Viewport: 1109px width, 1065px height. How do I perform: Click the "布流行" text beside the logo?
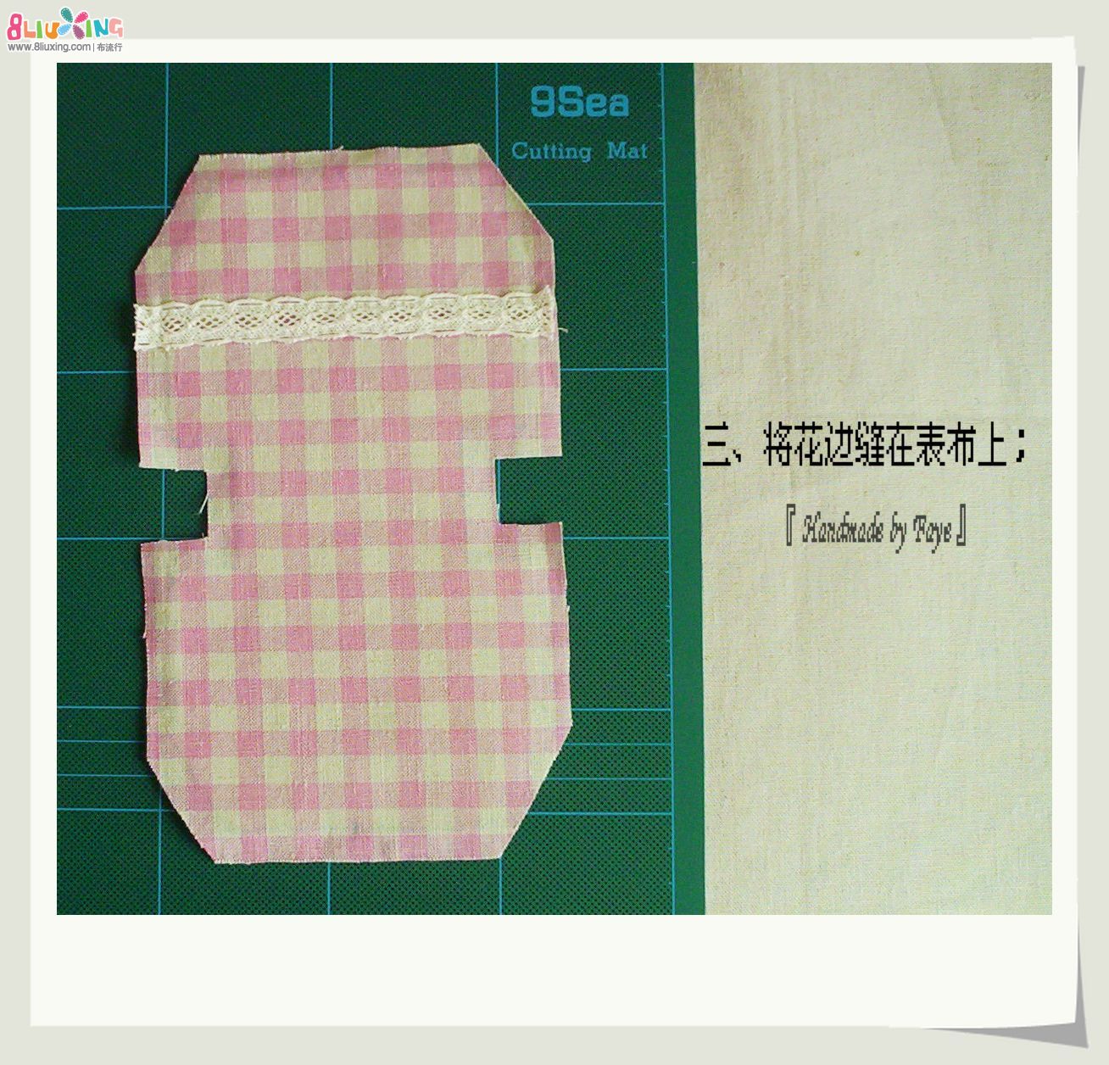click(x=109, y=47)
